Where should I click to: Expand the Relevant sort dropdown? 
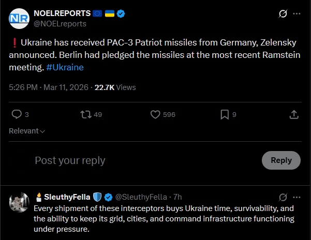27,131
